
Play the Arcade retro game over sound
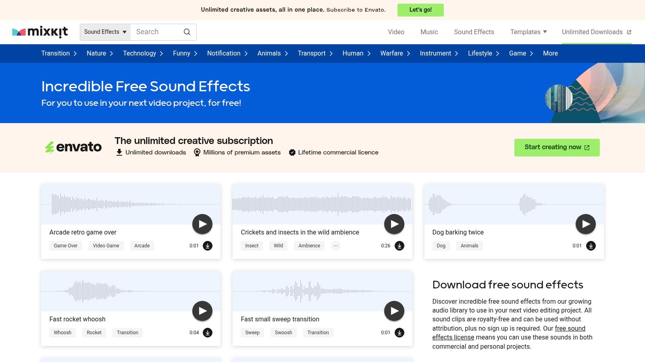click(202, 224)
